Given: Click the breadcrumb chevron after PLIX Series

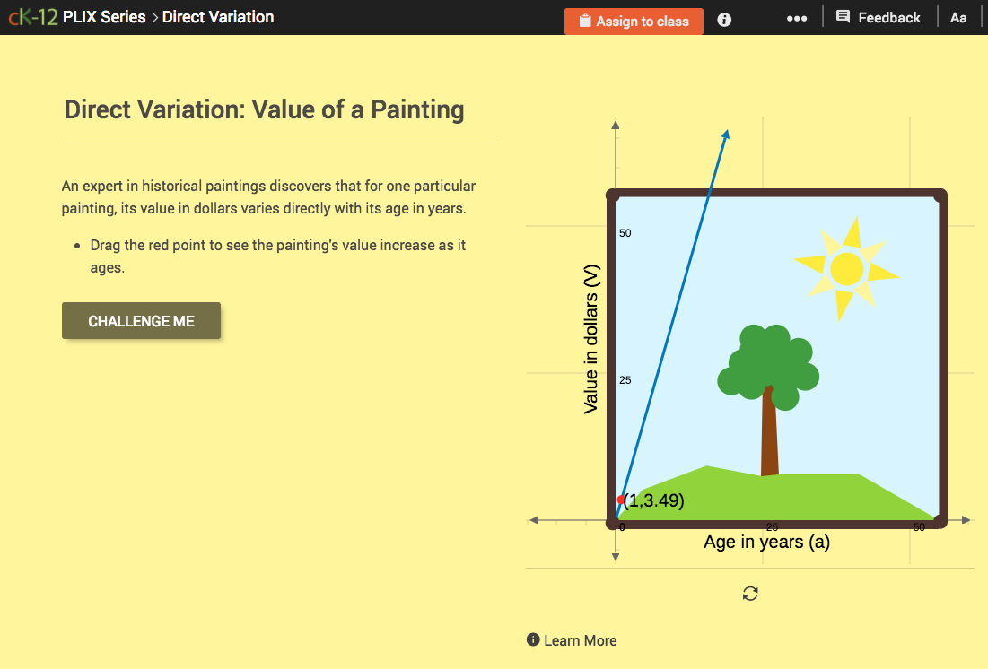Looking at the screenshot, I should pos(154,16).
